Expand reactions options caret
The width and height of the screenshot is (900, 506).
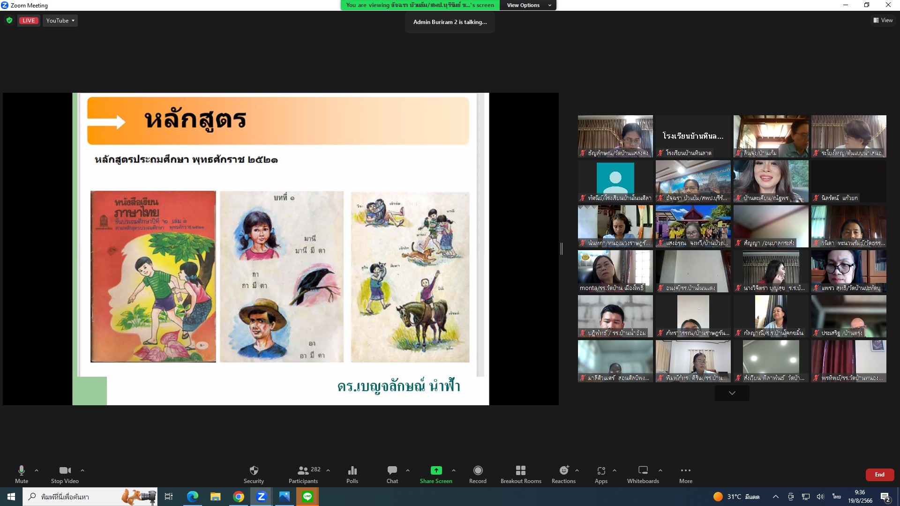coord(577,470)
